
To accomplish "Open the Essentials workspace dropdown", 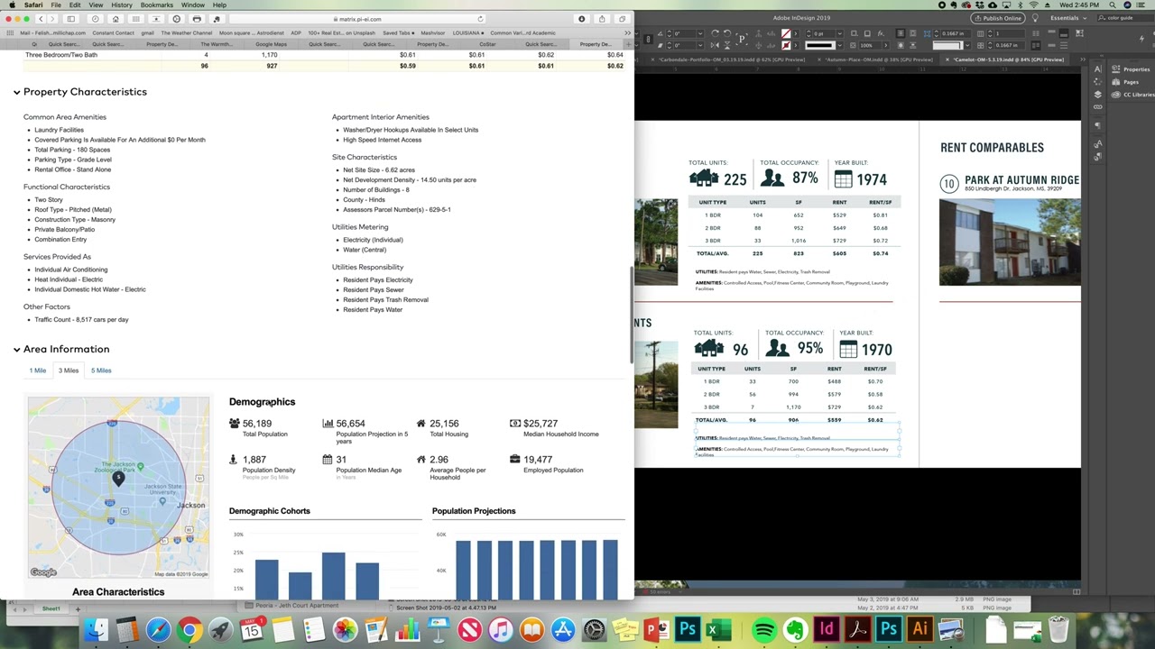I will (x=1068, y=17).
